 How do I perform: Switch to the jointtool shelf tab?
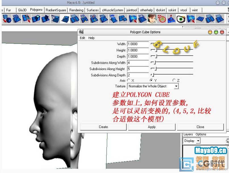pyautogui.click(x=132, y=10)
